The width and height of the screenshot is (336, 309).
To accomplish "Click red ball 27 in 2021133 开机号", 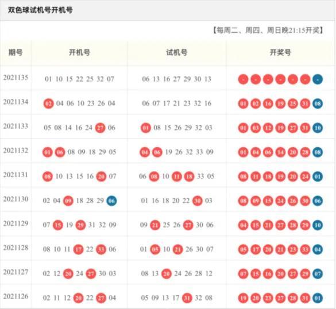I will [101, 128].
